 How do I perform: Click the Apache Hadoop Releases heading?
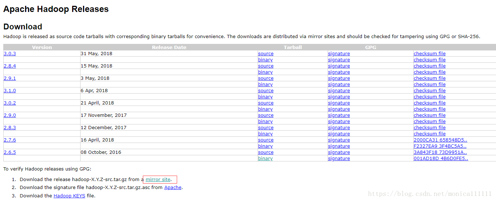(x=56, y=9)
